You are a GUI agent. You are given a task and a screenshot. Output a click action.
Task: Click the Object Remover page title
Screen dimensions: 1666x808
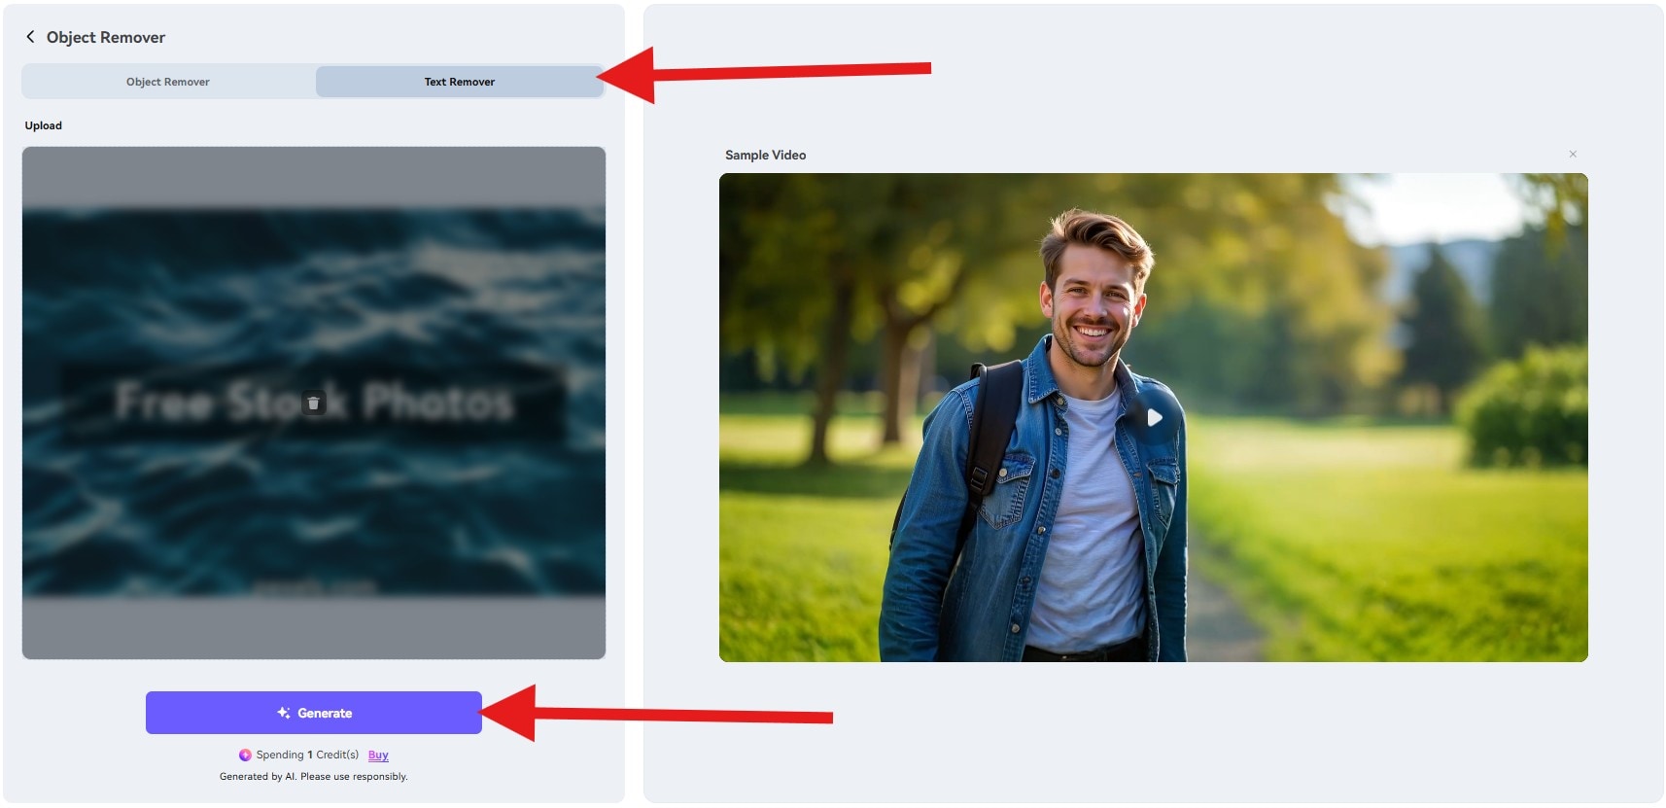point(106,37)
